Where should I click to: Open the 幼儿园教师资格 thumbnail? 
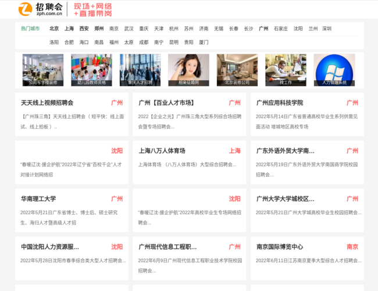point(92,70)
